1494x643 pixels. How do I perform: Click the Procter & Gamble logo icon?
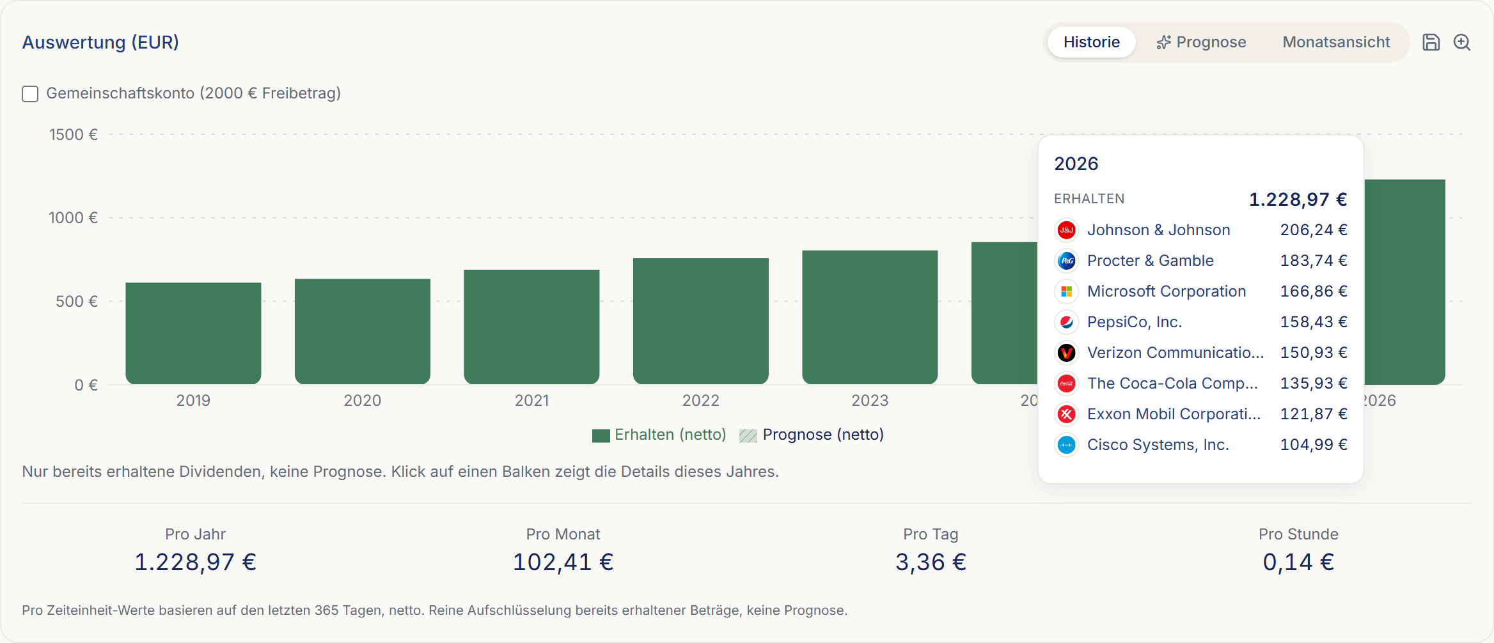[1066, 261]
